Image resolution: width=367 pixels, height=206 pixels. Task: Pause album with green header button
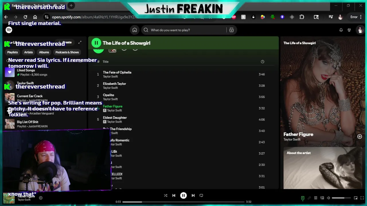[x=96, y=43]
